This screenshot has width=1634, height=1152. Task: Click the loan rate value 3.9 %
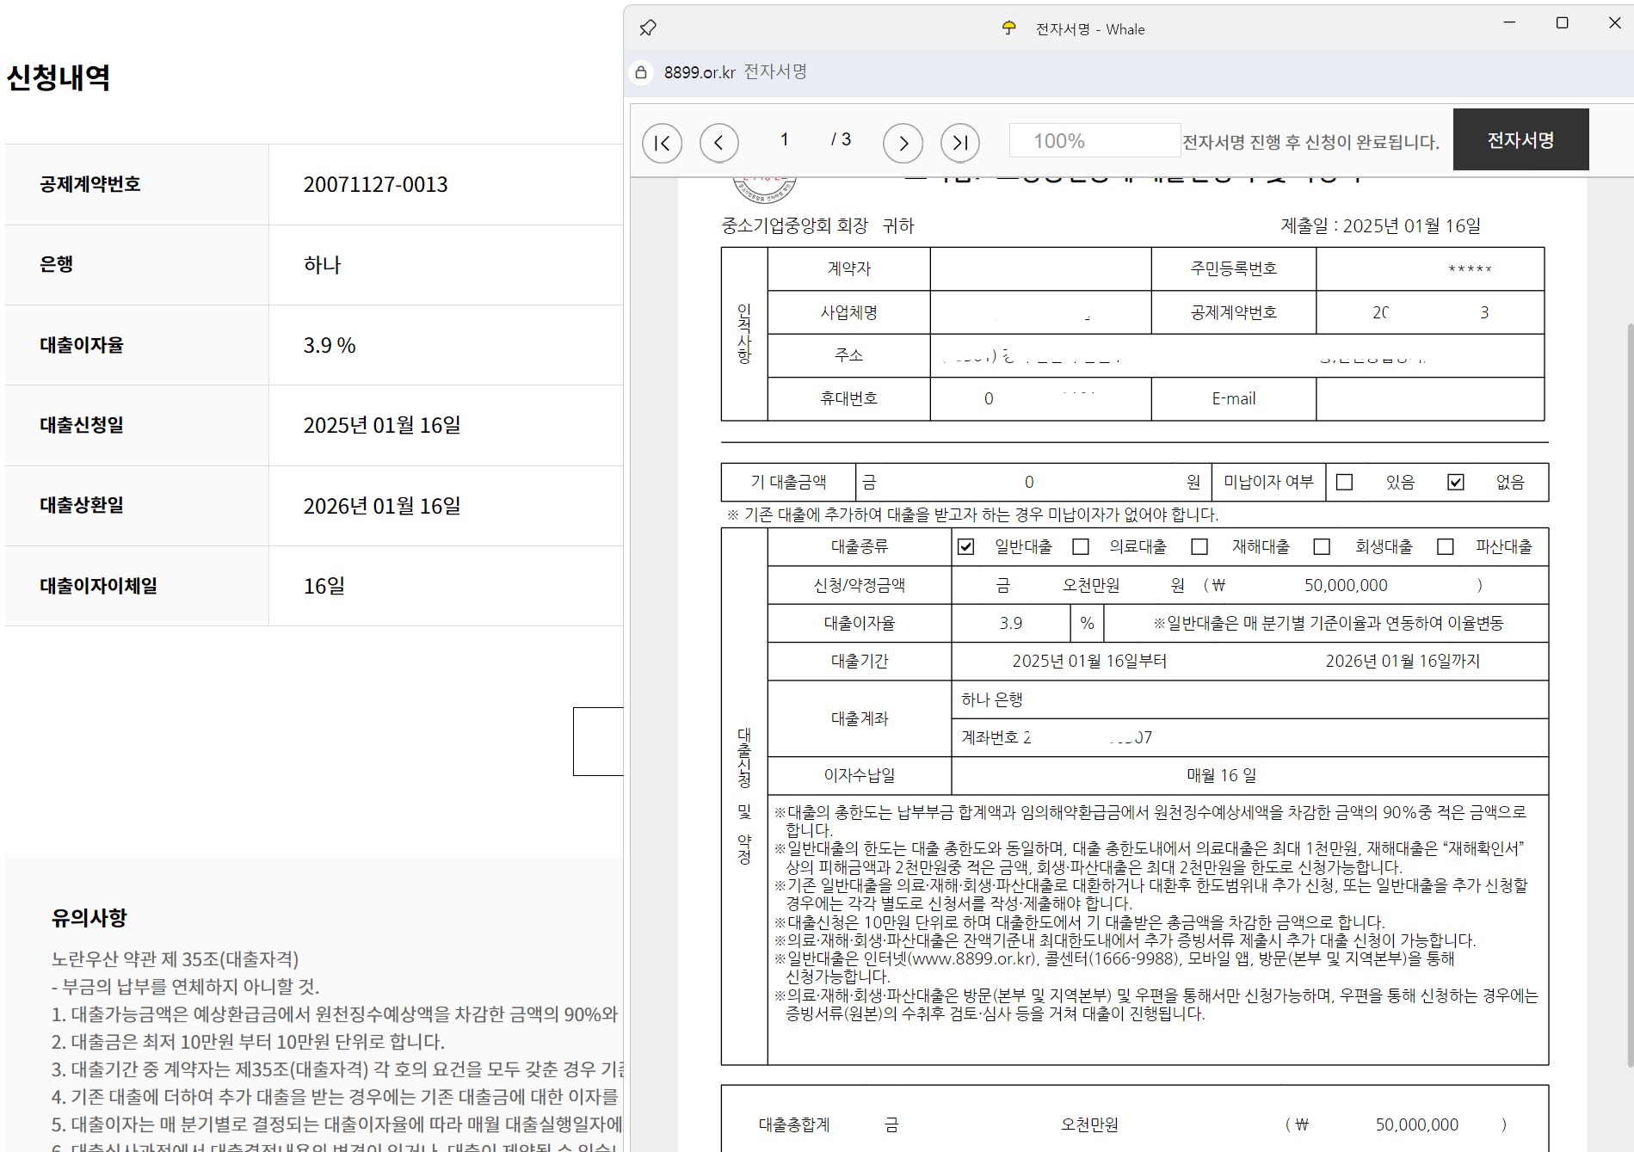(330, 346)
